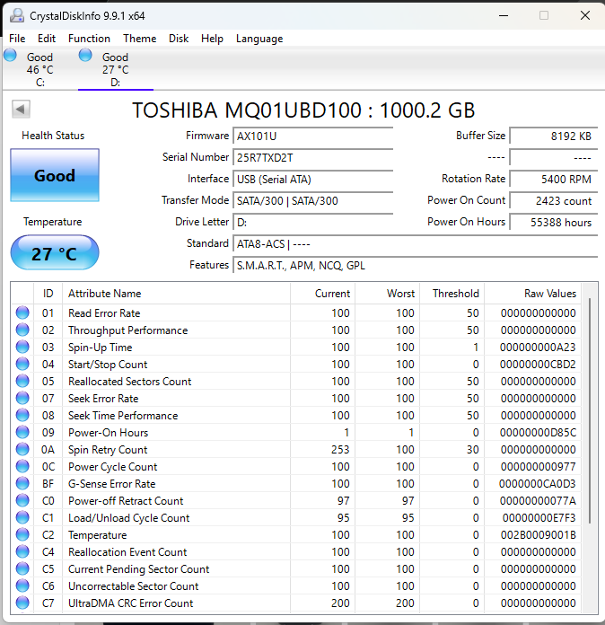Click status icon for Power-off Retract Count
This screenshot has height=625, width=605.
click(x=22, y=500)
